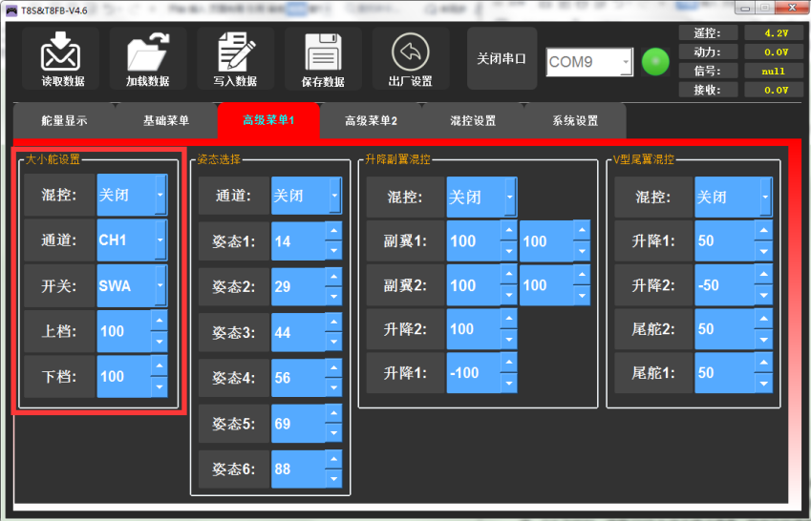Click the 加载数据 load data folder icon
The width and height of the screenshot is (811, 521).
[x=147, y=52]
